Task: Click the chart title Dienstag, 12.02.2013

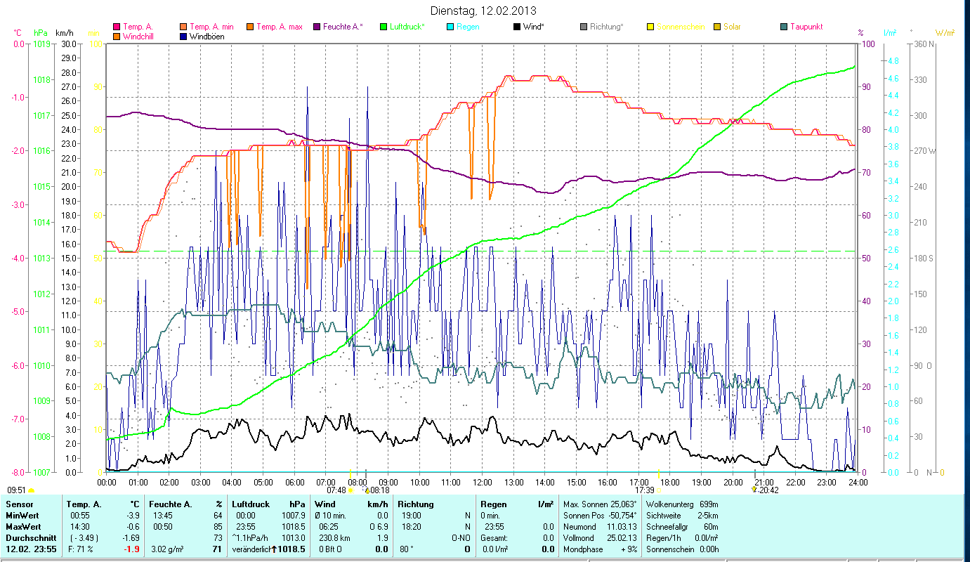Action: [x=483, y=11]
